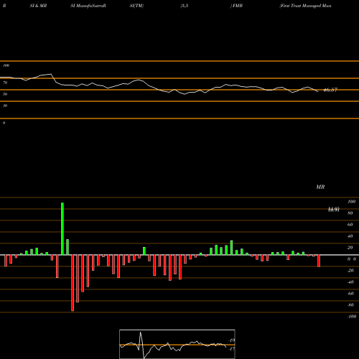The width and height of the screenshot is (359, 359).
Task: Open the mini overview chart thumbnail
Action: coord(177,344)
